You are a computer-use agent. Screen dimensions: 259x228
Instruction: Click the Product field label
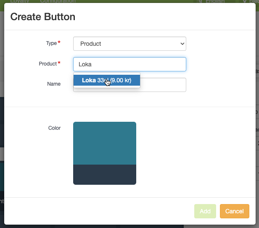[x=48, y=64]
